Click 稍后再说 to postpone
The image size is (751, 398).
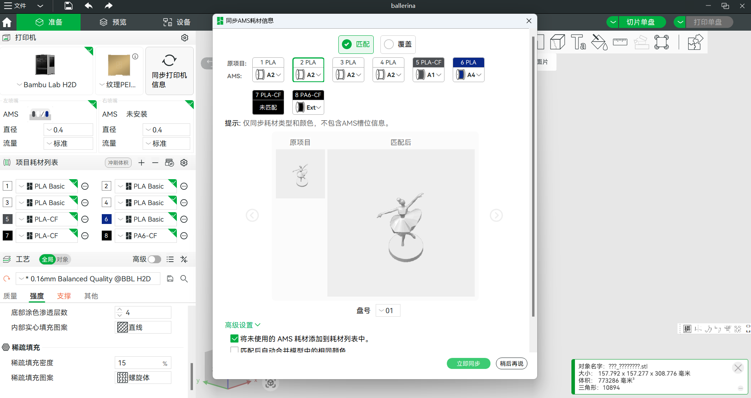click(512, 363)
